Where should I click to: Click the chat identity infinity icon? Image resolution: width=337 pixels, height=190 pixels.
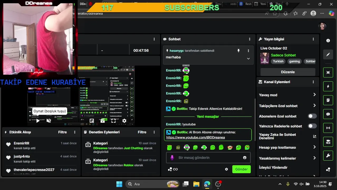175,169
